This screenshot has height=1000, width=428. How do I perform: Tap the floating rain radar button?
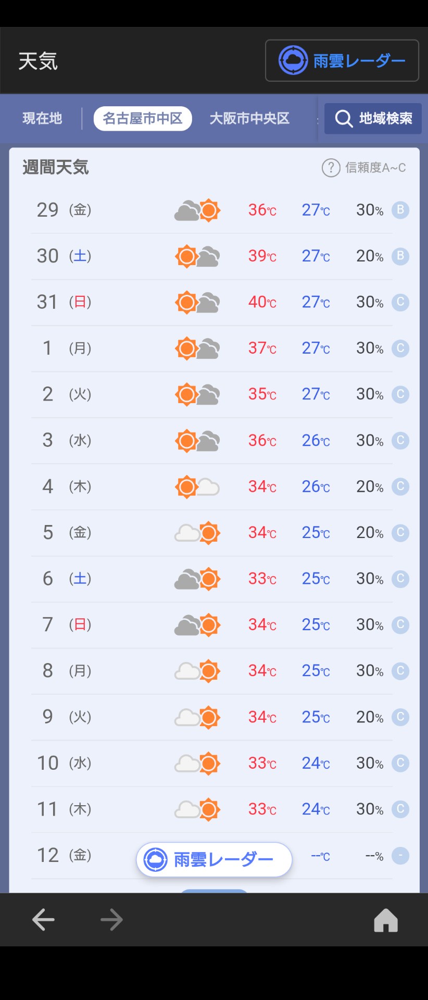(x=213, y=859)
